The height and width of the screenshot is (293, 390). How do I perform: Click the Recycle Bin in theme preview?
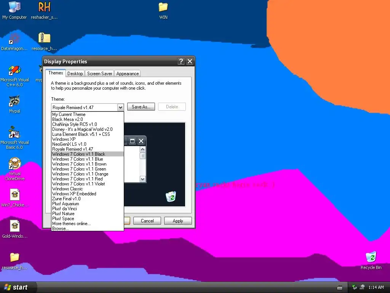click(171, 196)
